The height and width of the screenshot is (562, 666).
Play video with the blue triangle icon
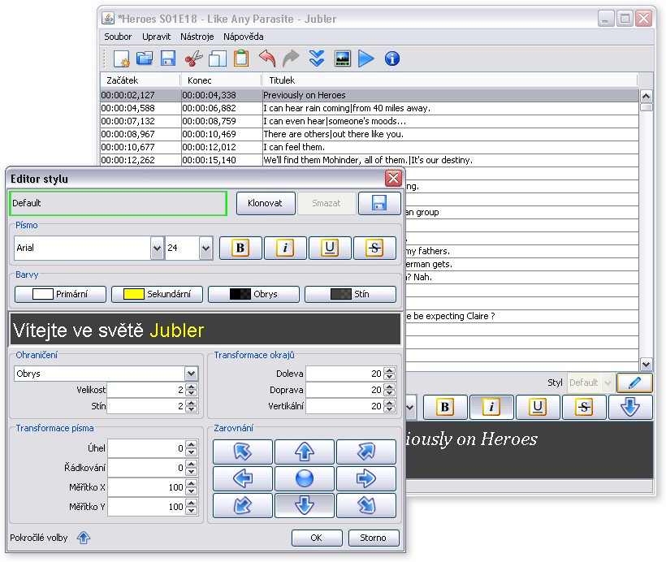point(365,58)
